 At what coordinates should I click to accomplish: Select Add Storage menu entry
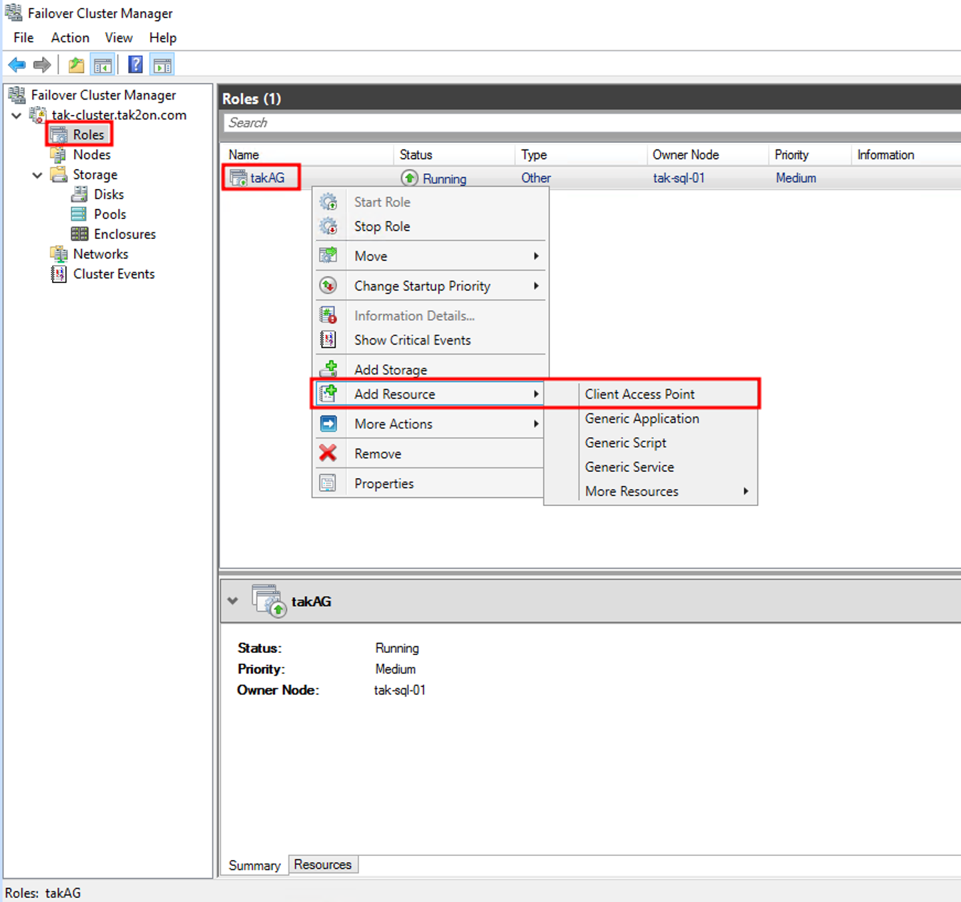[x=430, y=369]
